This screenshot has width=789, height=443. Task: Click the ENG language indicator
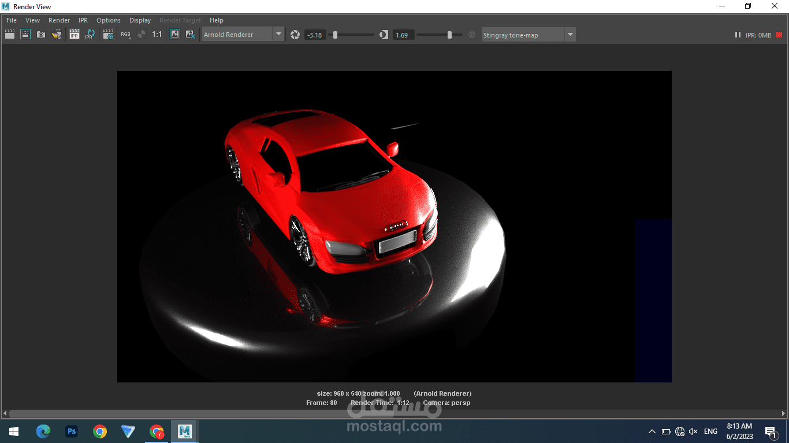[711, 431]
